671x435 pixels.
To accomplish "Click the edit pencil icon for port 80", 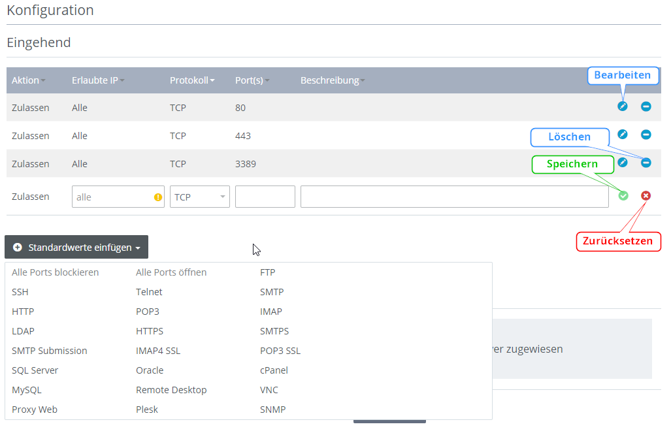I will 623,106.
